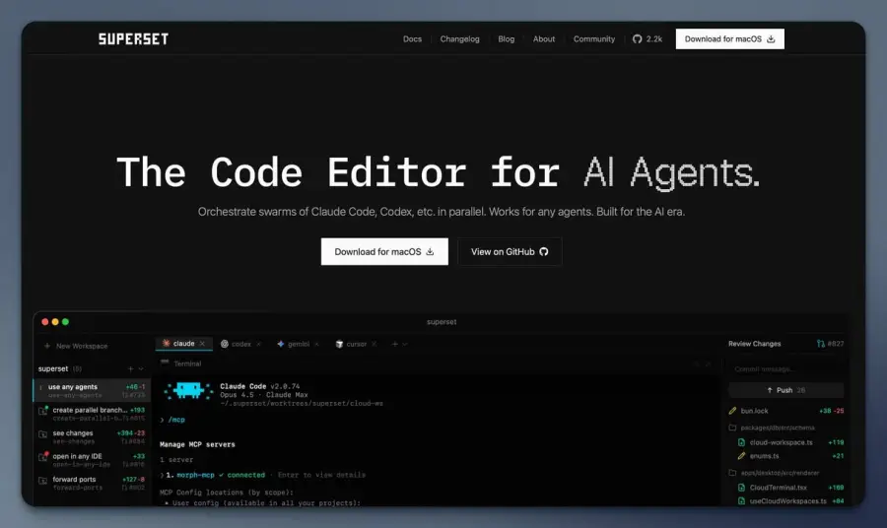Click the SUPERSET logo
This screenshot has width=887, height=528.
(x=133, y=39)
